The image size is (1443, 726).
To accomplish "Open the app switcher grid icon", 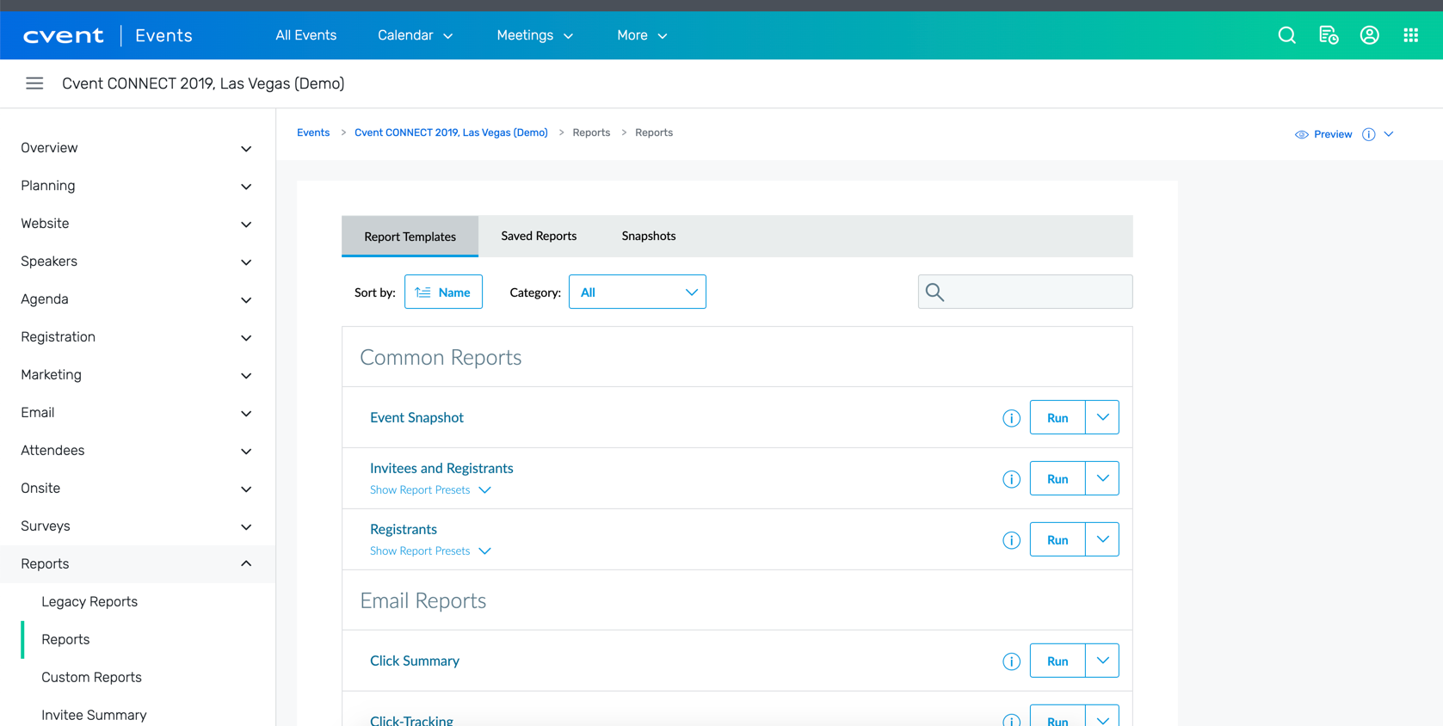I will (x=1411, y=35).
